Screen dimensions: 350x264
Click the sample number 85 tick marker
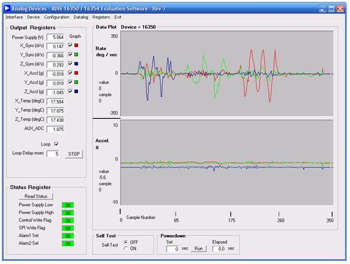pyautogui.click(x=176, y=214)
